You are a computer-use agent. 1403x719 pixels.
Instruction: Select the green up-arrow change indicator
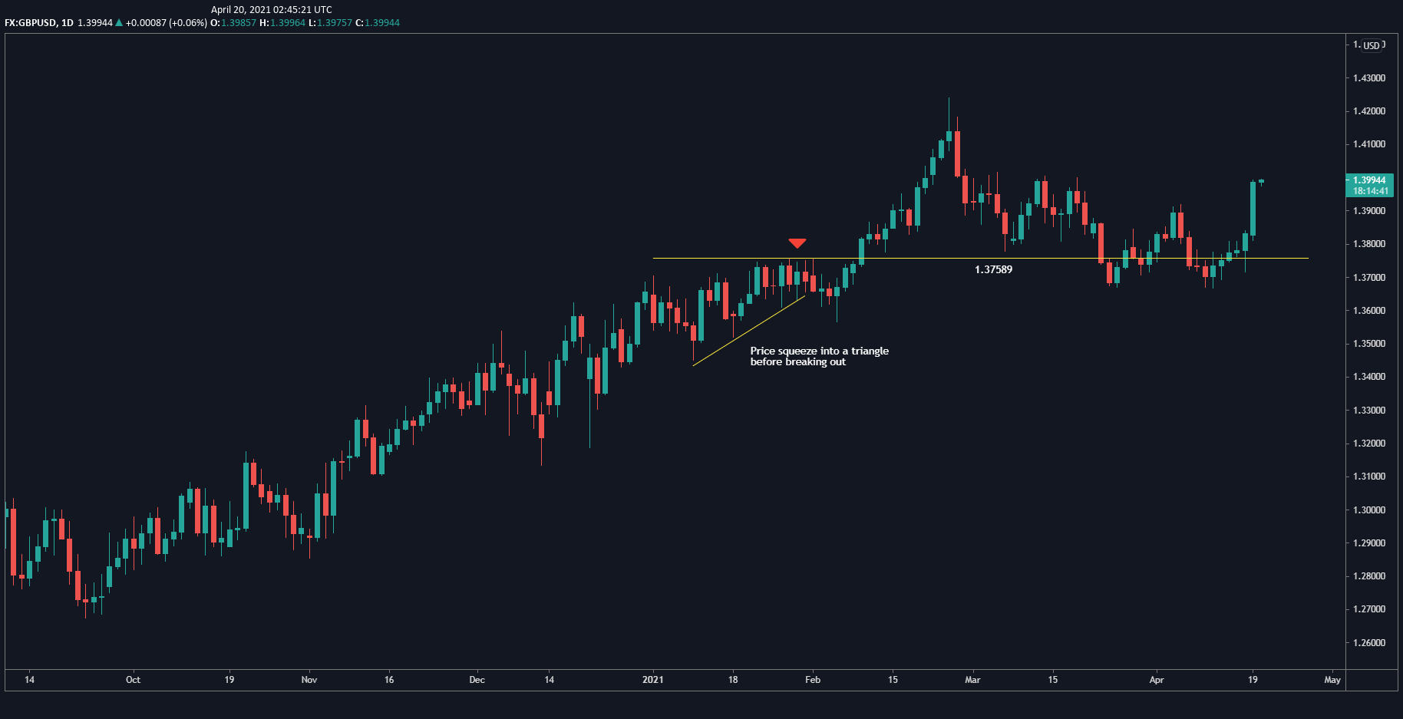tap(119, 23)
